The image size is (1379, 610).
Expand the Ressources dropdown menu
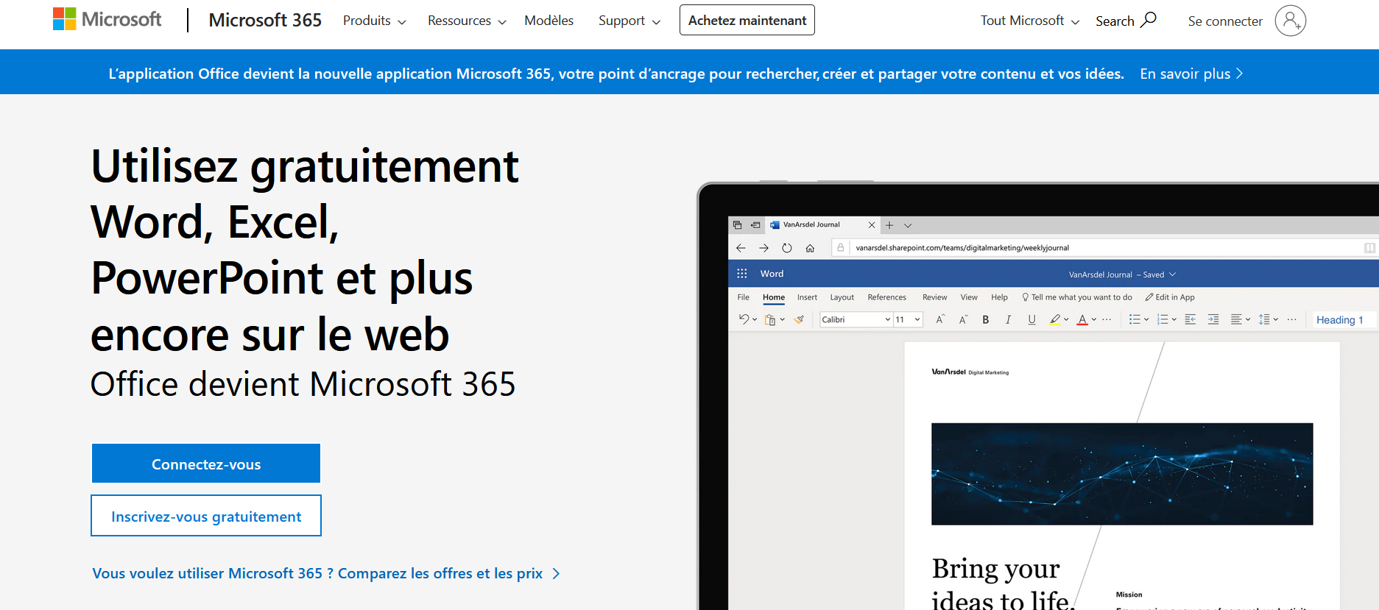click(x=467, y=21)
